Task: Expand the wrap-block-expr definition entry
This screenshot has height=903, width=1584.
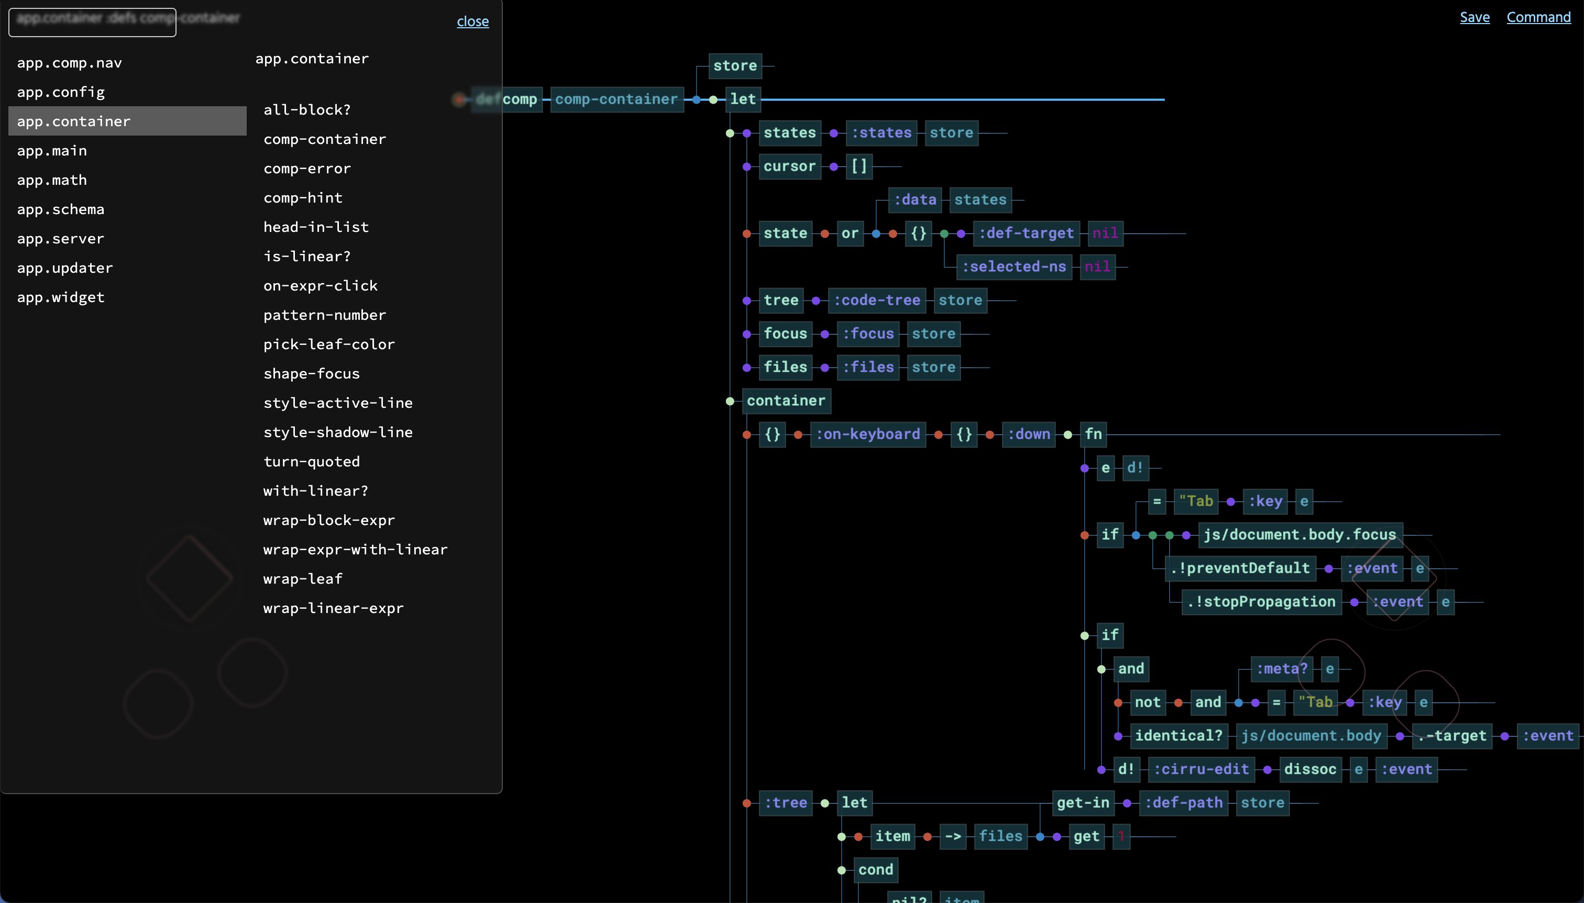Action: click(328, 519)
